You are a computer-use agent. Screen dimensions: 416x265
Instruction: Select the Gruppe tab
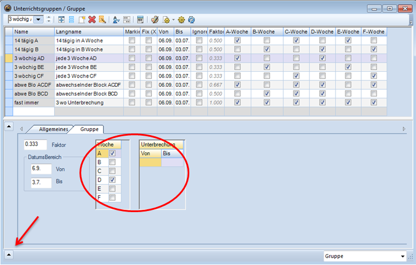click(89, 129)
